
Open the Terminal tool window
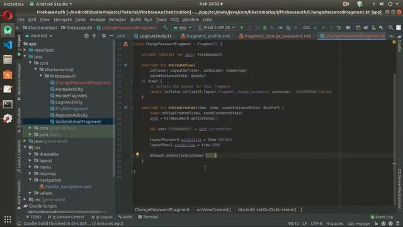pos(148,217)
